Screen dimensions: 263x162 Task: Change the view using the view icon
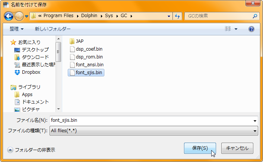[x=228, y=29]
